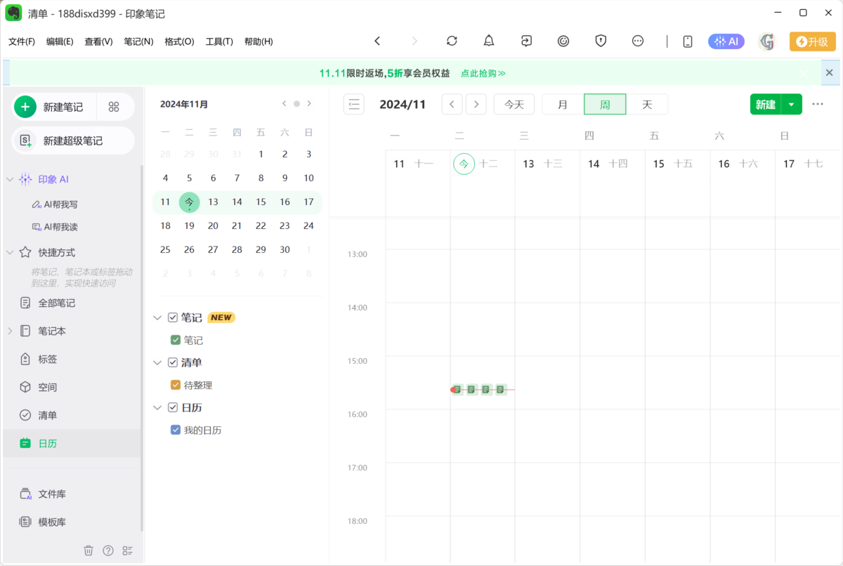Screen dimensions: 843x566
Task: Open the calendar more options ellipsis
Action: click(817, 104)
